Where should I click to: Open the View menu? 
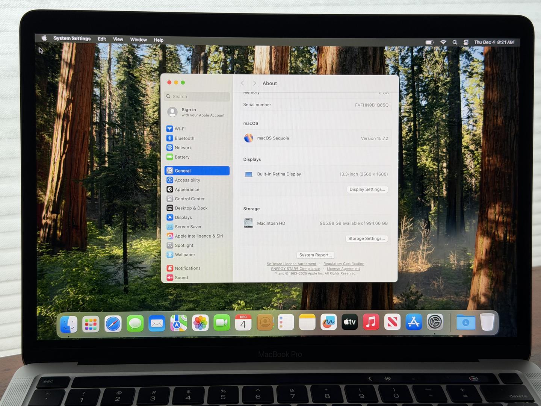[x=118, y=39]
